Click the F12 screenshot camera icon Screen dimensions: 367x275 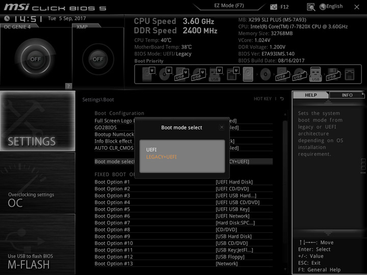(x=273, y=7)
